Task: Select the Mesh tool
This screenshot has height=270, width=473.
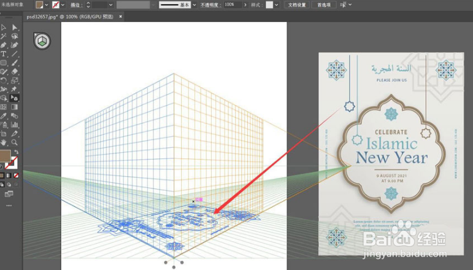Action: 4,107
